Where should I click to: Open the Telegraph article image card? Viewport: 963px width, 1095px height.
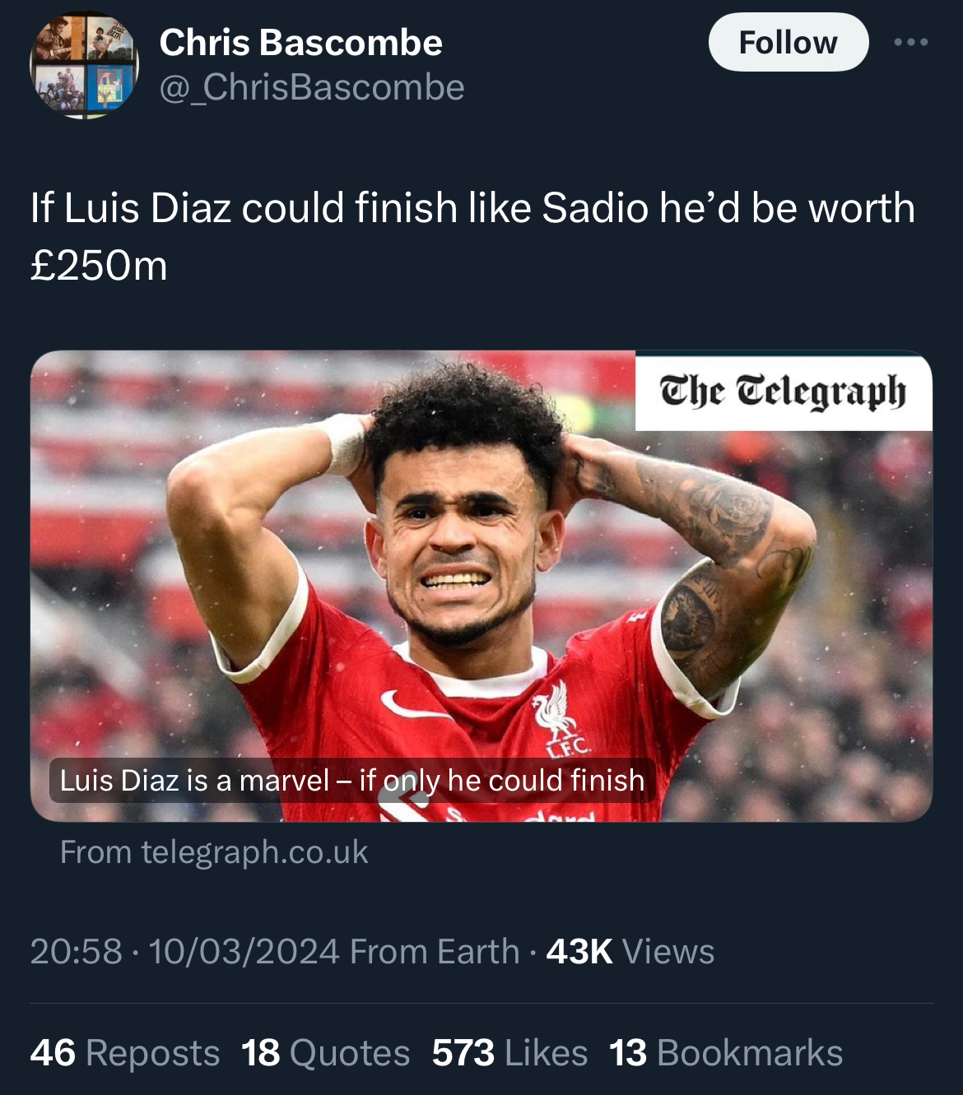tap(481, 586)
